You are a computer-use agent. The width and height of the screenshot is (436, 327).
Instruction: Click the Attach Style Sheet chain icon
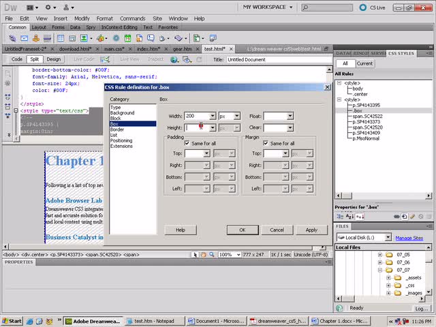click(x=396, y=217)
